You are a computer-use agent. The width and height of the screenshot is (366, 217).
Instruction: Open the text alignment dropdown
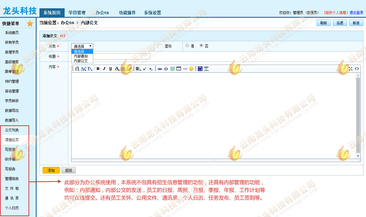pos(138,69)
